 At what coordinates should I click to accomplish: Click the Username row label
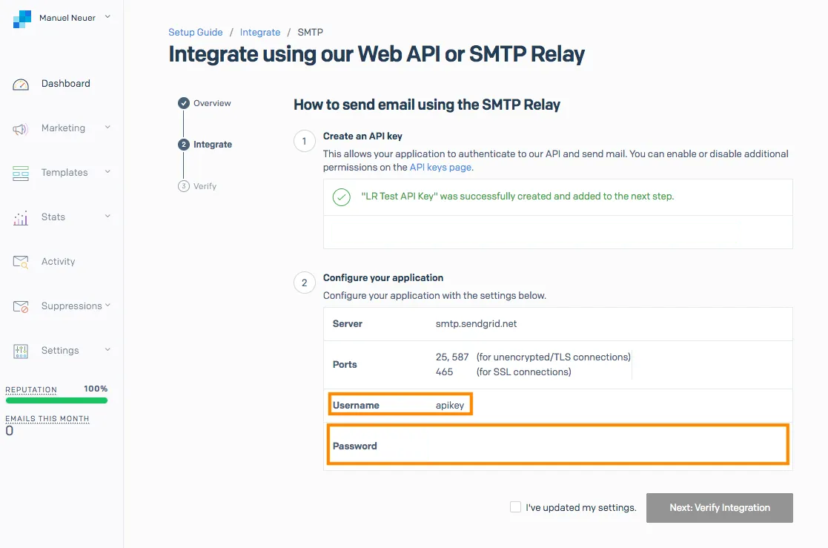356,406
